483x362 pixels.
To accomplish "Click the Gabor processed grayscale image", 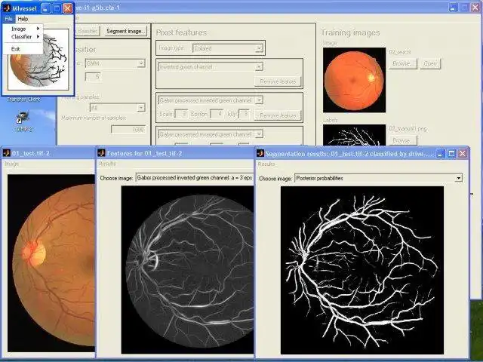I will pos(187,270).
